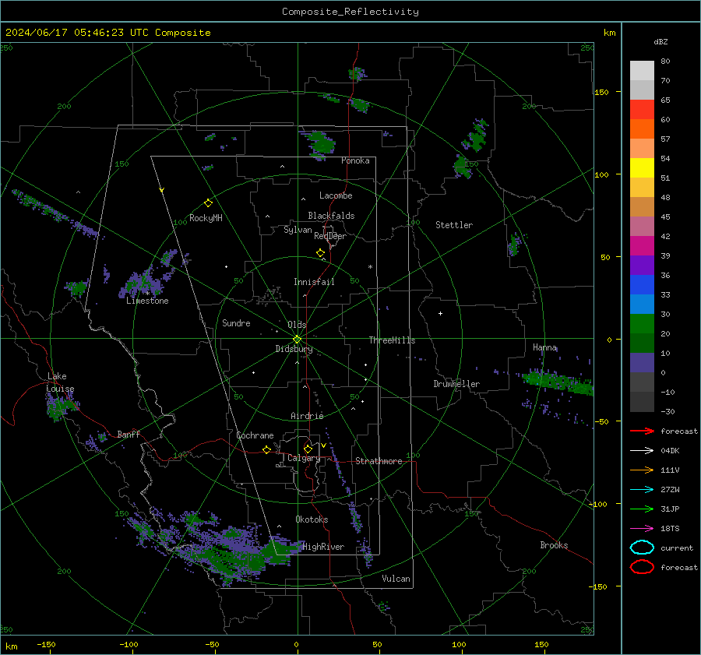Click the Lake Louise label
701x655 pixels.
(x=60, y=382)
